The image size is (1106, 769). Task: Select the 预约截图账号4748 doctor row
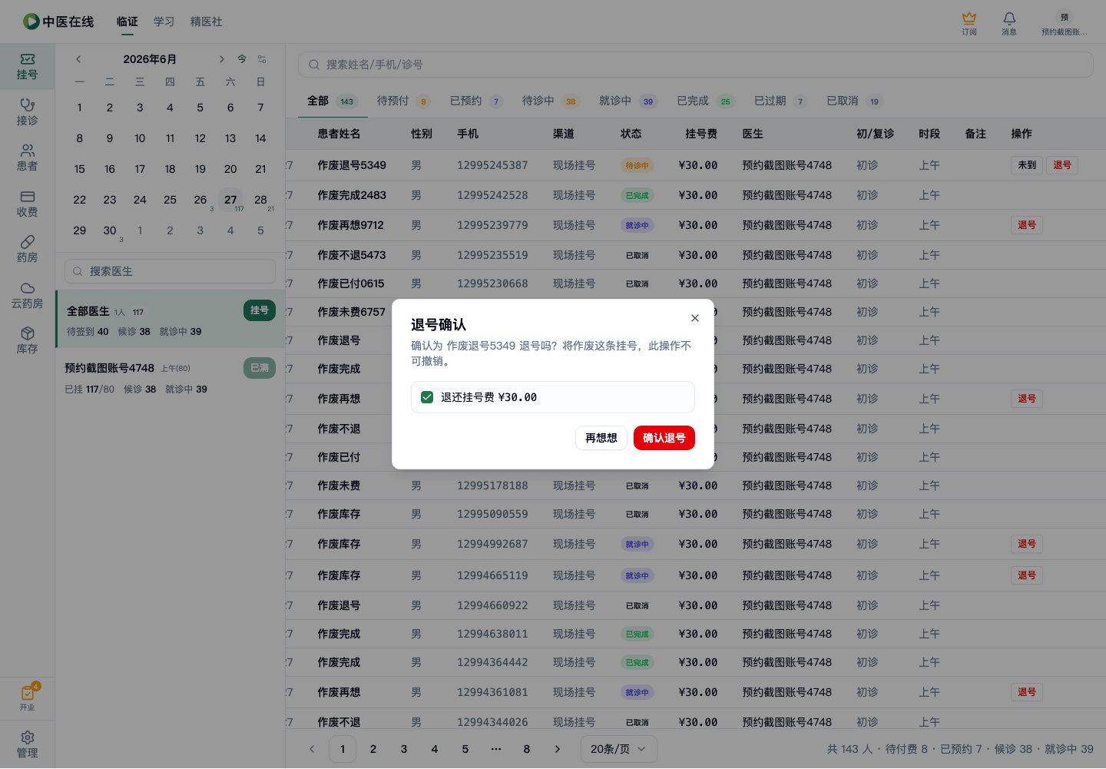[x=170, y=377]
